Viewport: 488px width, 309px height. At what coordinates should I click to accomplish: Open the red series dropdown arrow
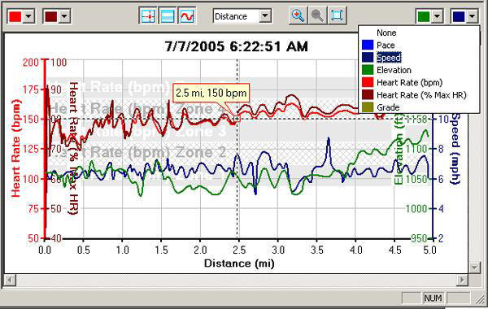click(x=28, y=16)
